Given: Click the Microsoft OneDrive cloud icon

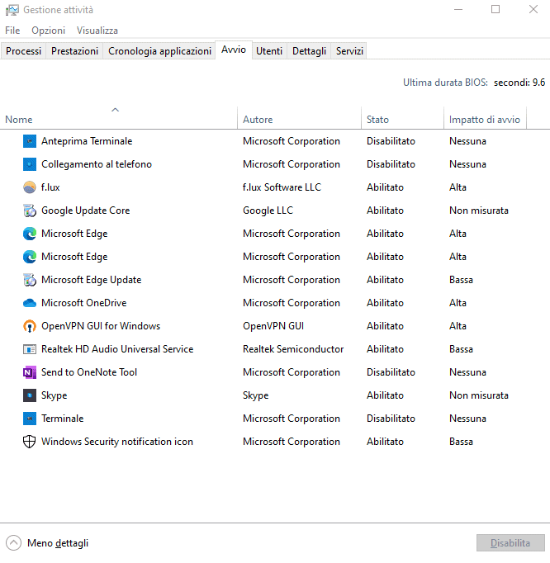Looking at the screenshot, I should [x=30, y=303].
